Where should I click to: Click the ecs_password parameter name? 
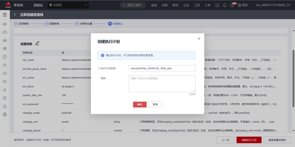click(x=31, y=104)
